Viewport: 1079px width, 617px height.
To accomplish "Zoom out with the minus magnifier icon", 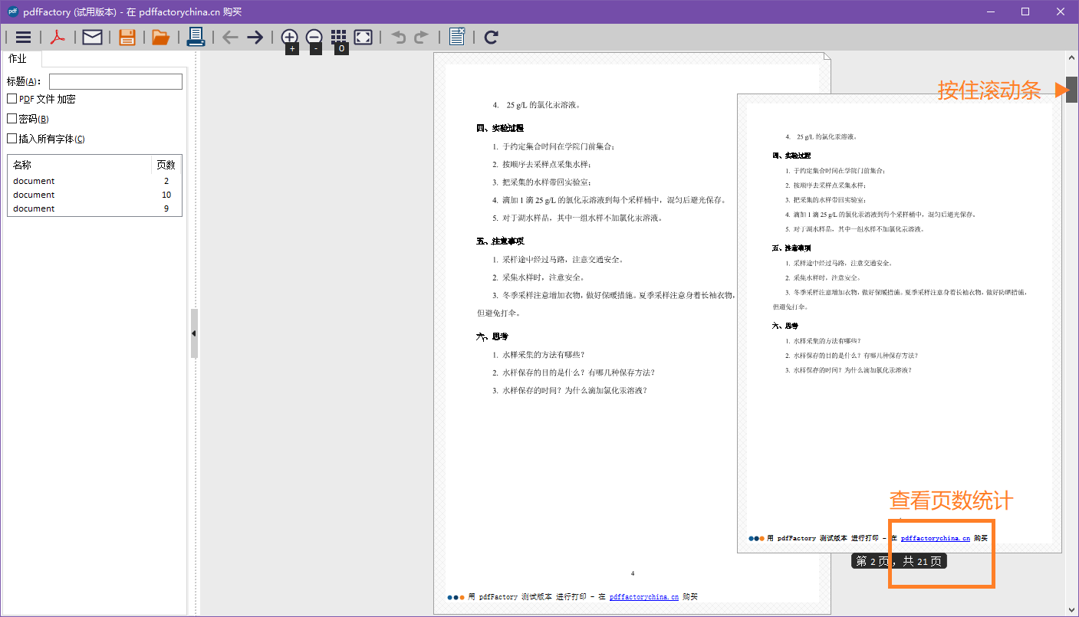I will (314, 37).
